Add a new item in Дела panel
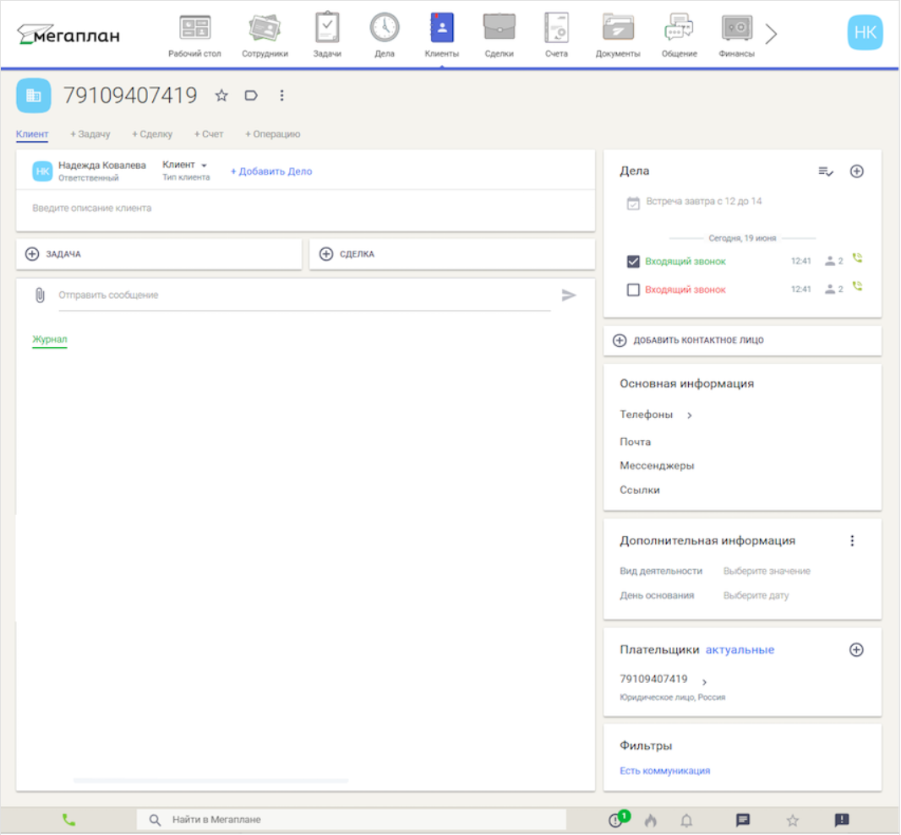 click(x=856, y=171)
